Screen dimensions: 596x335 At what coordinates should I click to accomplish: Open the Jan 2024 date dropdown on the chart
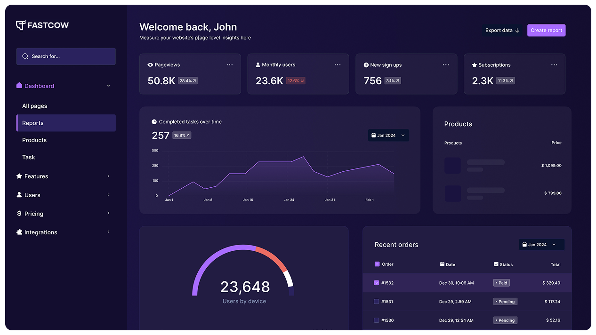(x=388, y=135)
